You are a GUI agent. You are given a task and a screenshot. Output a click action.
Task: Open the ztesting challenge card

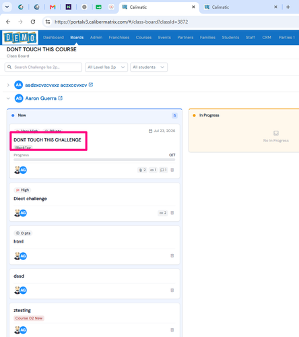pos(22,310)
